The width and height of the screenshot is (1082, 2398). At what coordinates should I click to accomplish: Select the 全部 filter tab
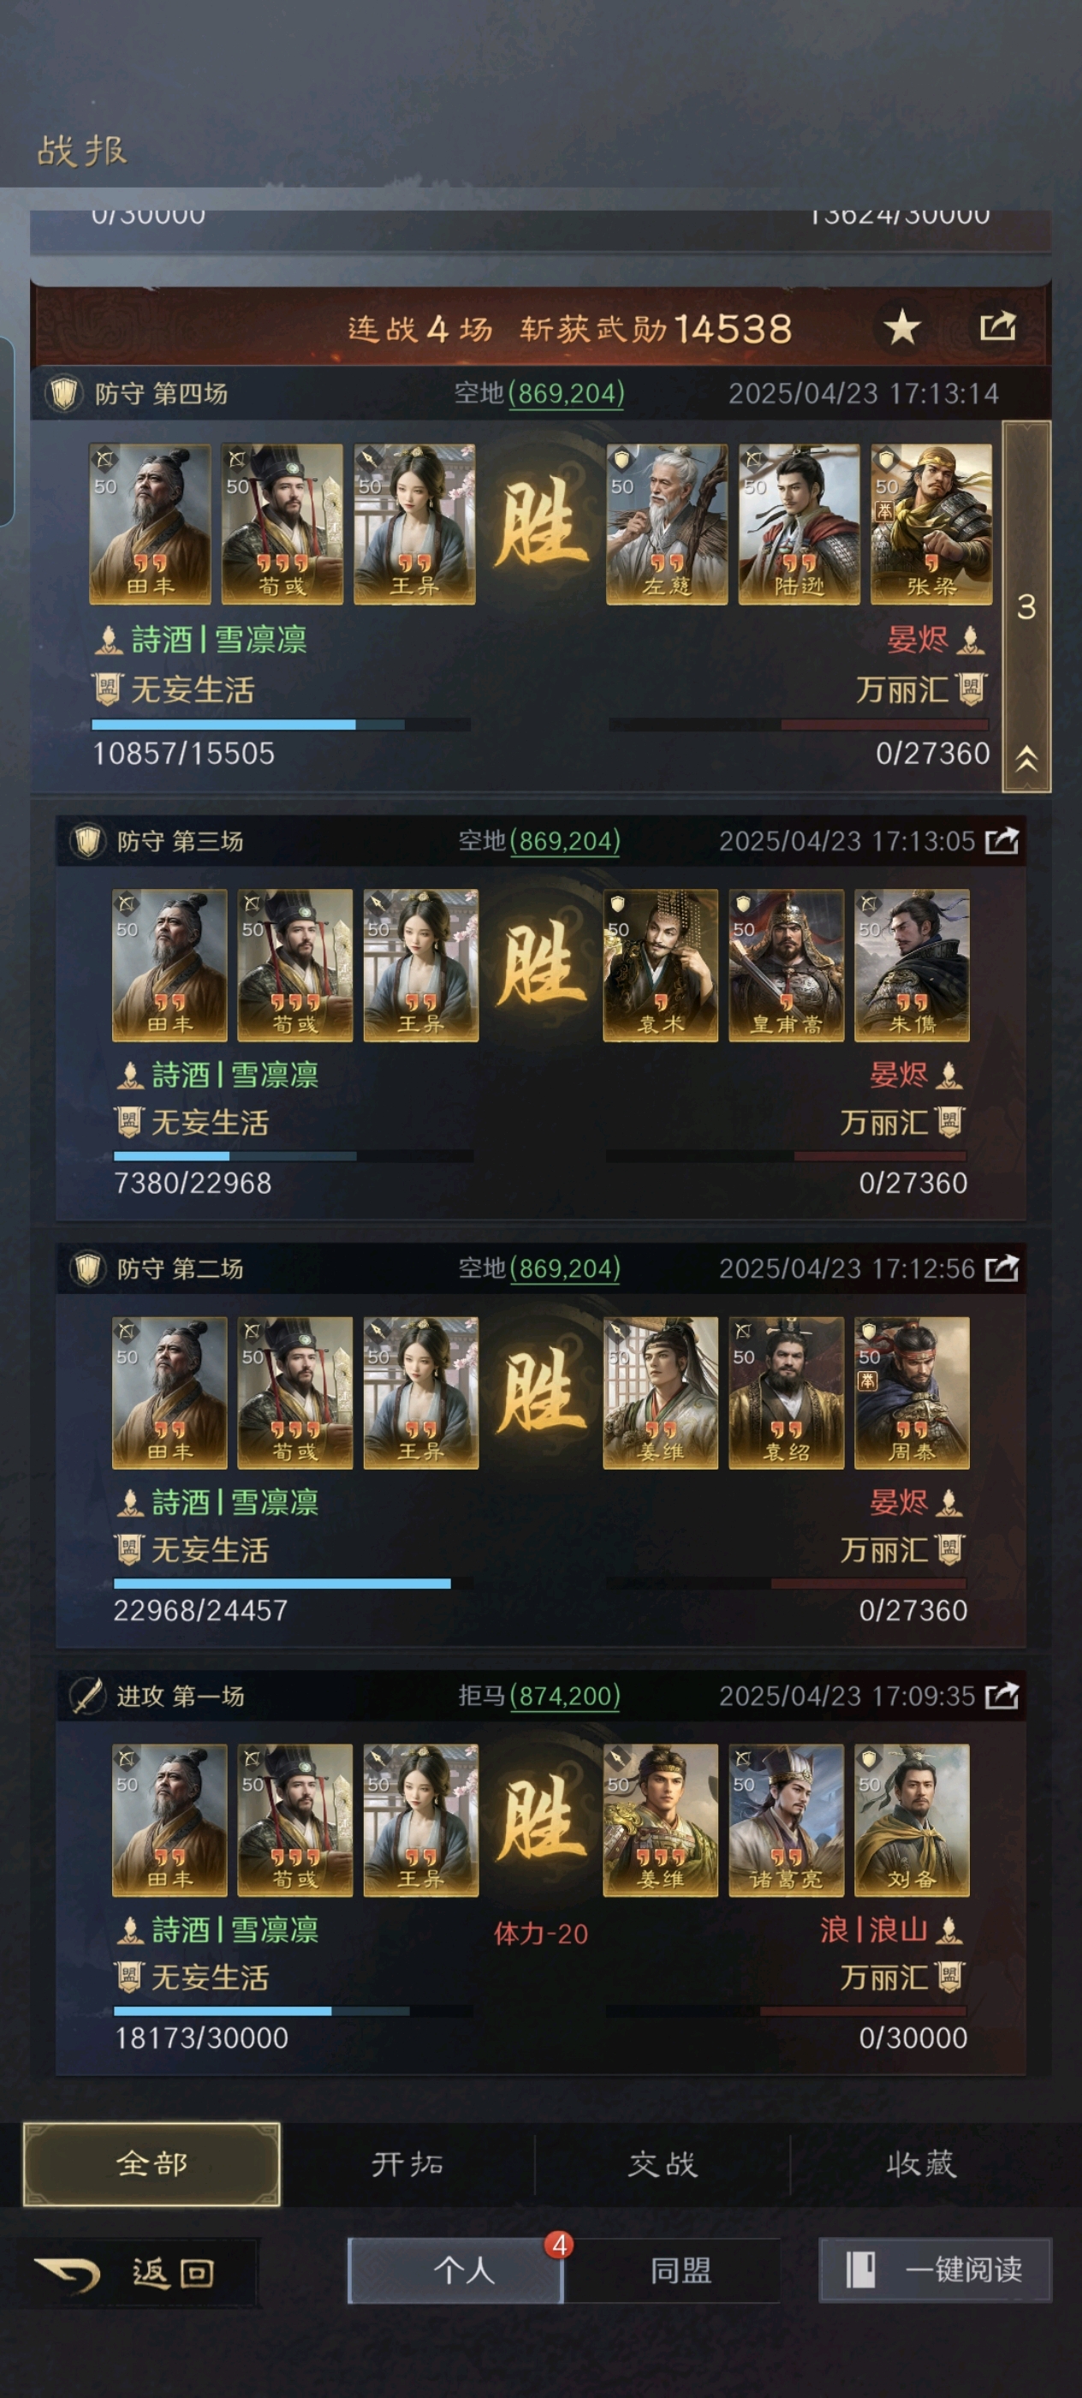pyautogui.click(x=152, y=2163)
